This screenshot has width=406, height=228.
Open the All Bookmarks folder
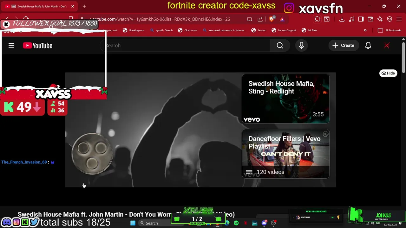[389, 30]
